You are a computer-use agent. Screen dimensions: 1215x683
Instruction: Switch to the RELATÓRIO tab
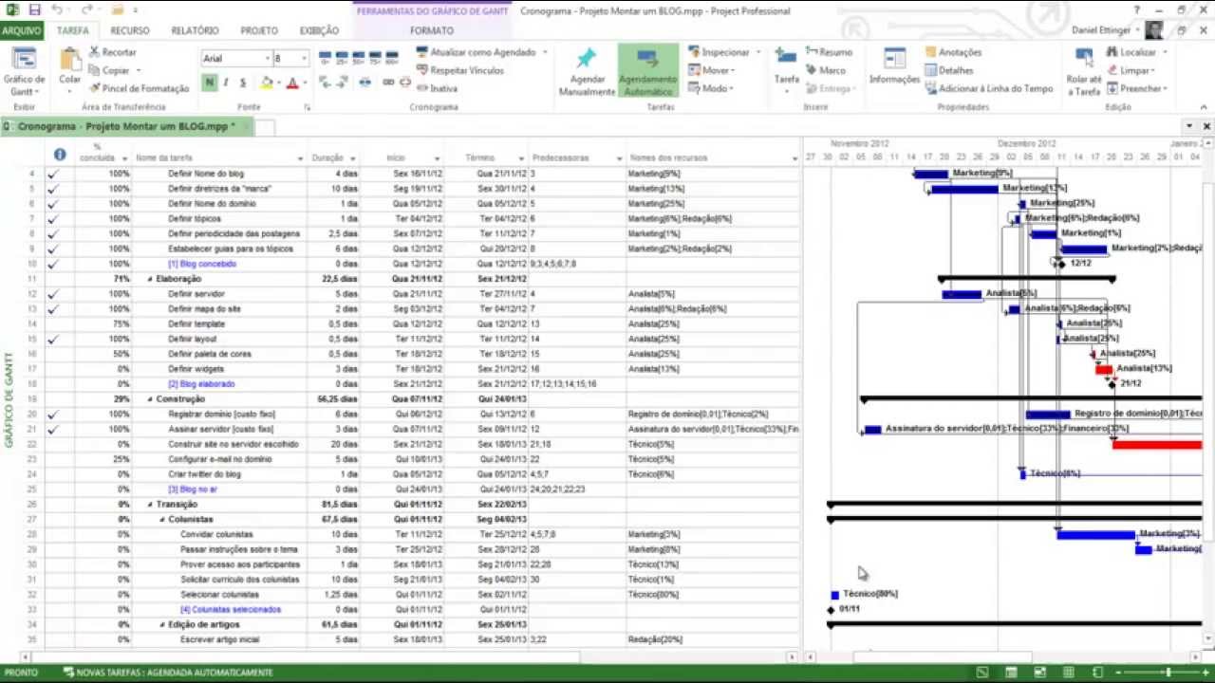(195, 30)
